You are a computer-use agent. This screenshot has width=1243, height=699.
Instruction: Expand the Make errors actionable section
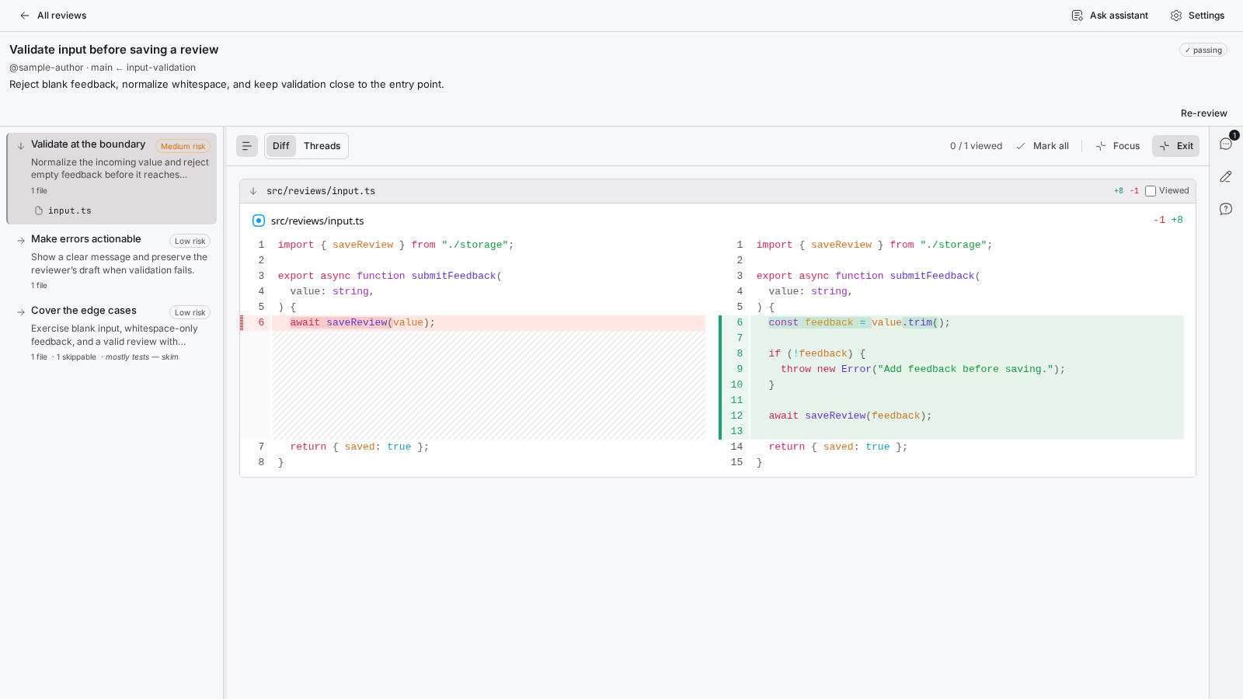click(x=21, y=240)
